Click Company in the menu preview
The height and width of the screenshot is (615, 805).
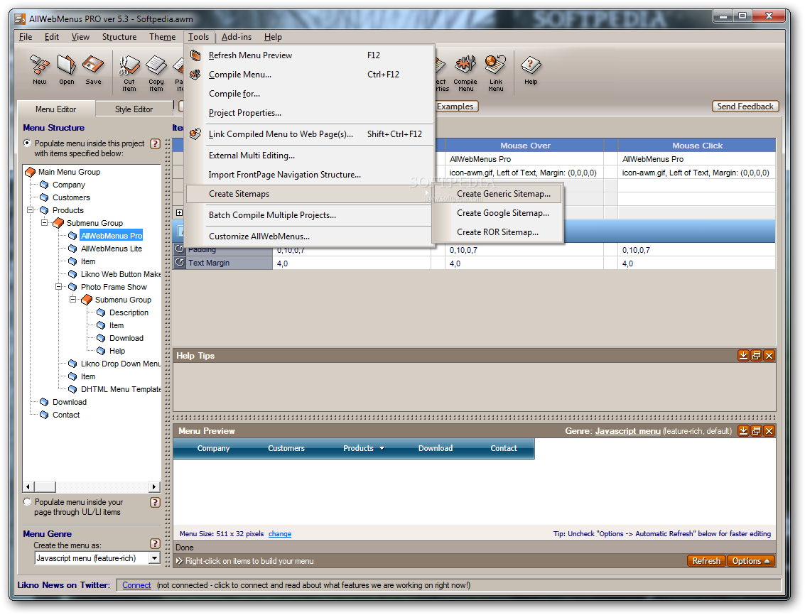point(213,448)
